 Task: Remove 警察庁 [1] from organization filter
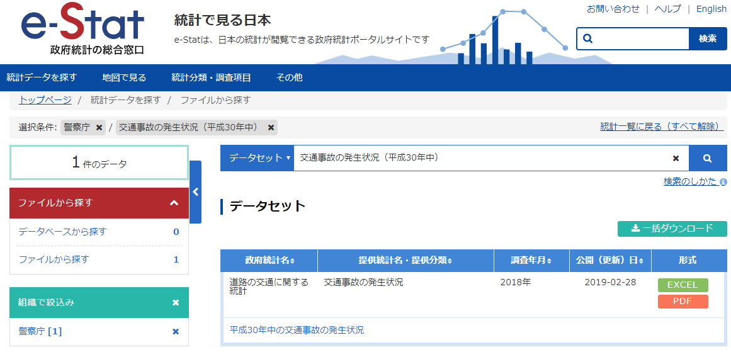click(x=176, y=331)
